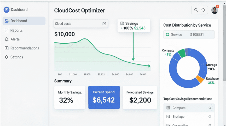
Task: Click the green segment of donut chart
Action: (x=182, y=53)
